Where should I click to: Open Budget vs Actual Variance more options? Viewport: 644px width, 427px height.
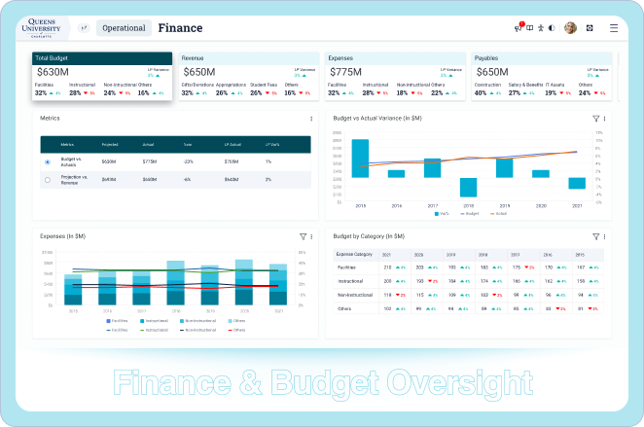point(605,119)
